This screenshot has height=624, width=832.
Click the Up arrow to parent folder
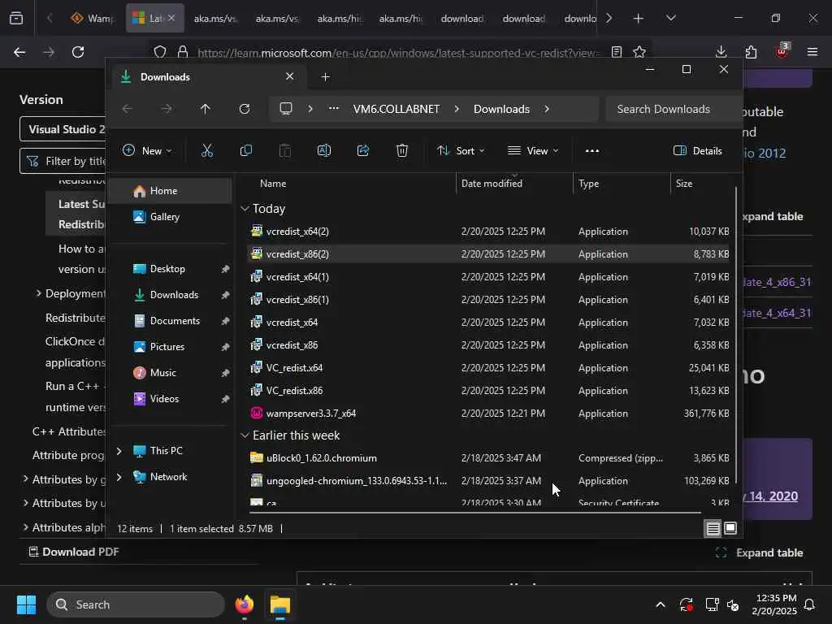point(206,109)
